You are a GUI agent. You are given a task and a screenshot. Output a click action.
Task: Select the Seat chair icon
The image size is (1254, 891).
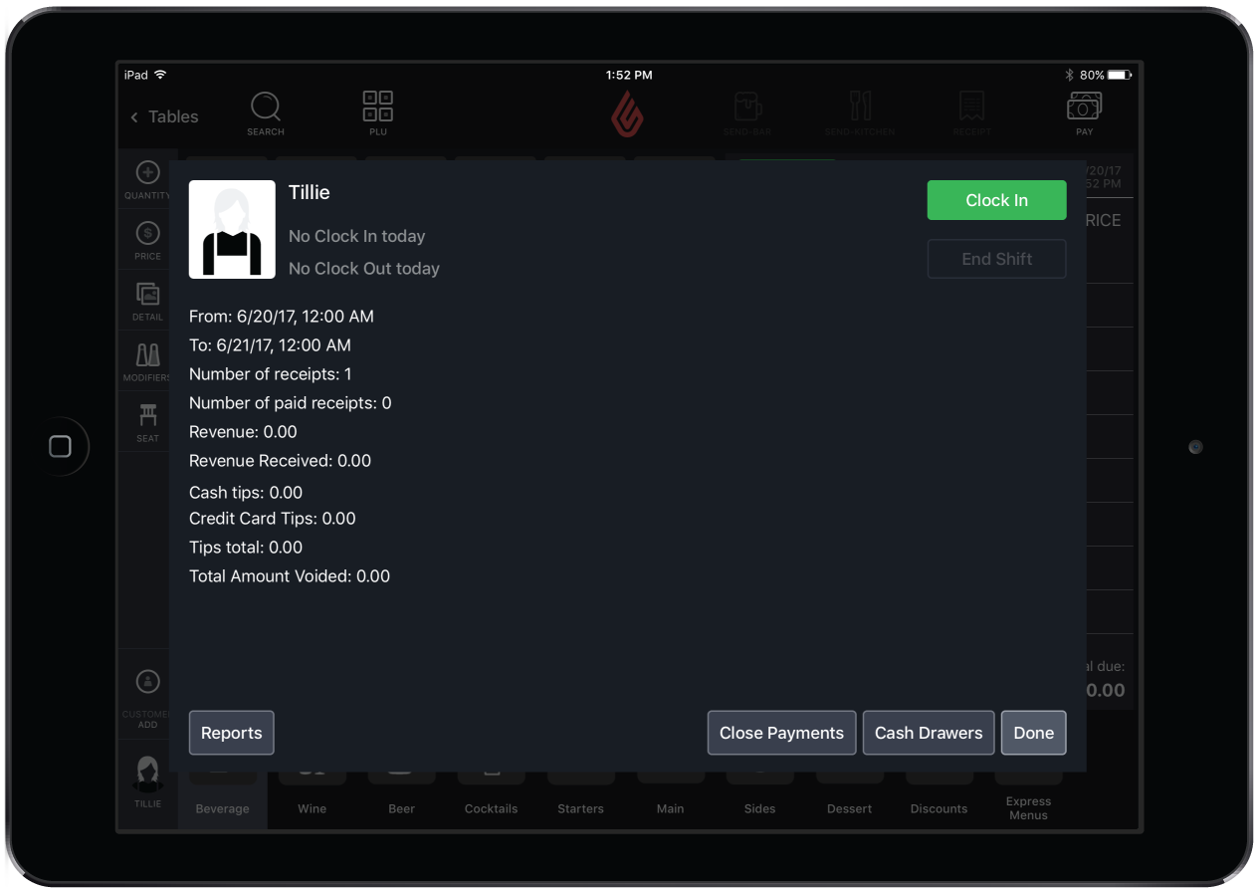point(147,416)
